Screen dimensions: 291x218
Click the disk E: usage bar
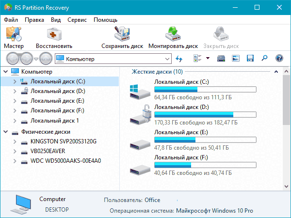(x=205, y=140)
